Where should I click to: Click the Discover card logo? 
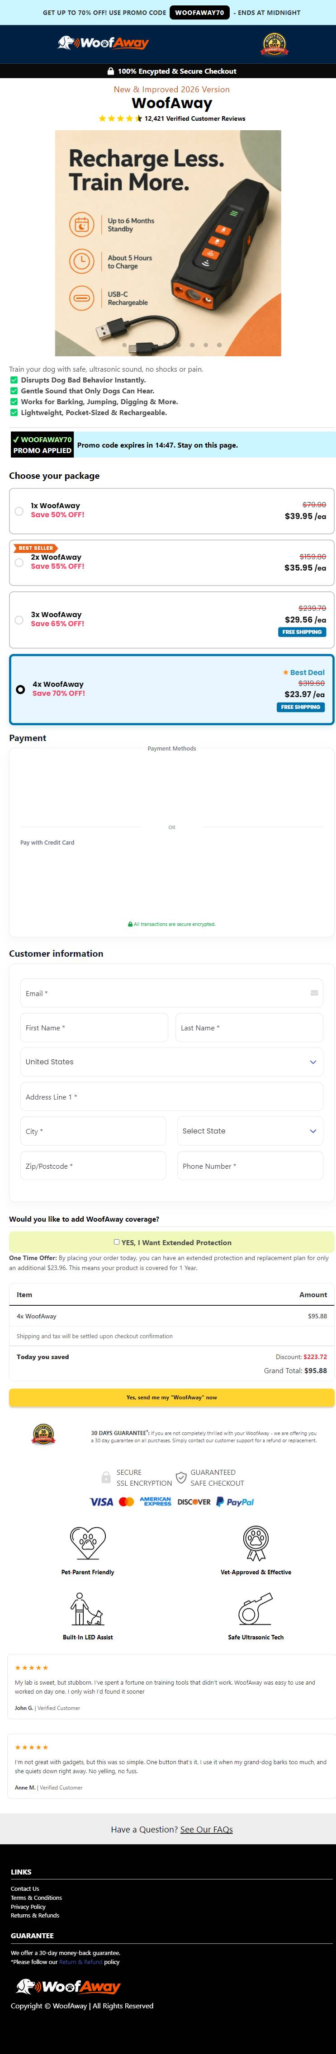click(x=194, y=1502)
